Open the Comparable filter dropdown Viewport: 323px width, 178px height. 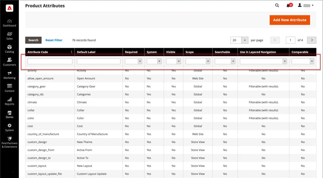pos(303,61)
